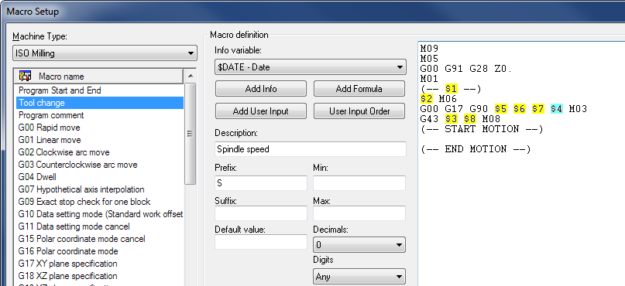Image resolution: width=625 pixels, height=286 pixels.
Task: Select the G02 Clockwise arc move macro
Action: [100, 152]
